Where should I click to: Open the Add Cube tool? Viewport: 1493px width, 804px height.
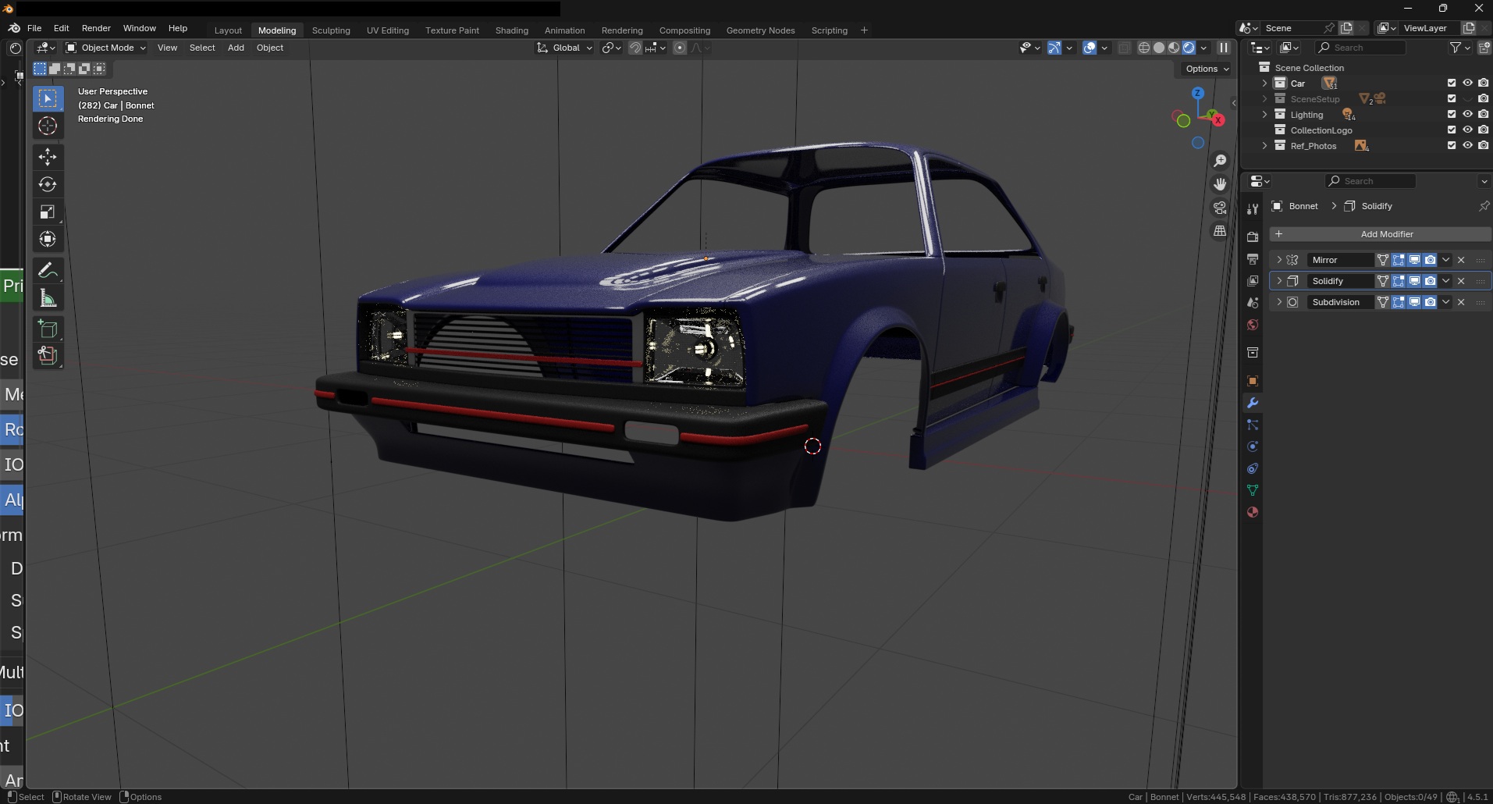(48, 329)
